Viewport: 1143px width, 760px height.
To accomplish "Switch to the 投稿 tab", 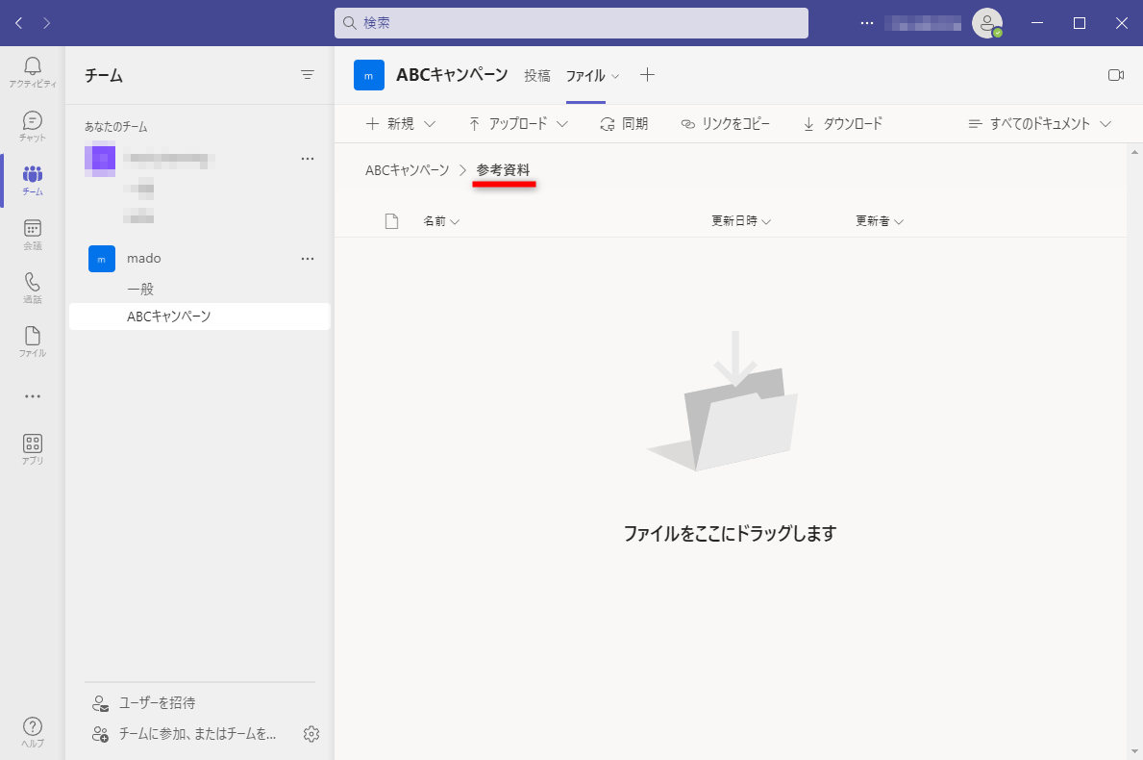I will 537,74.
